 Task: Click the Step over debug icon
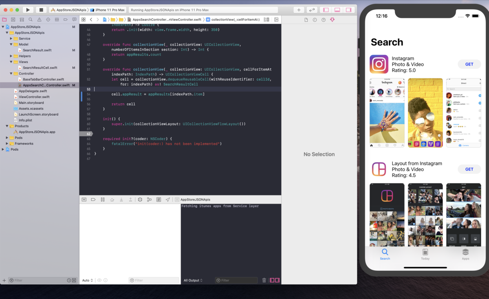112,200
